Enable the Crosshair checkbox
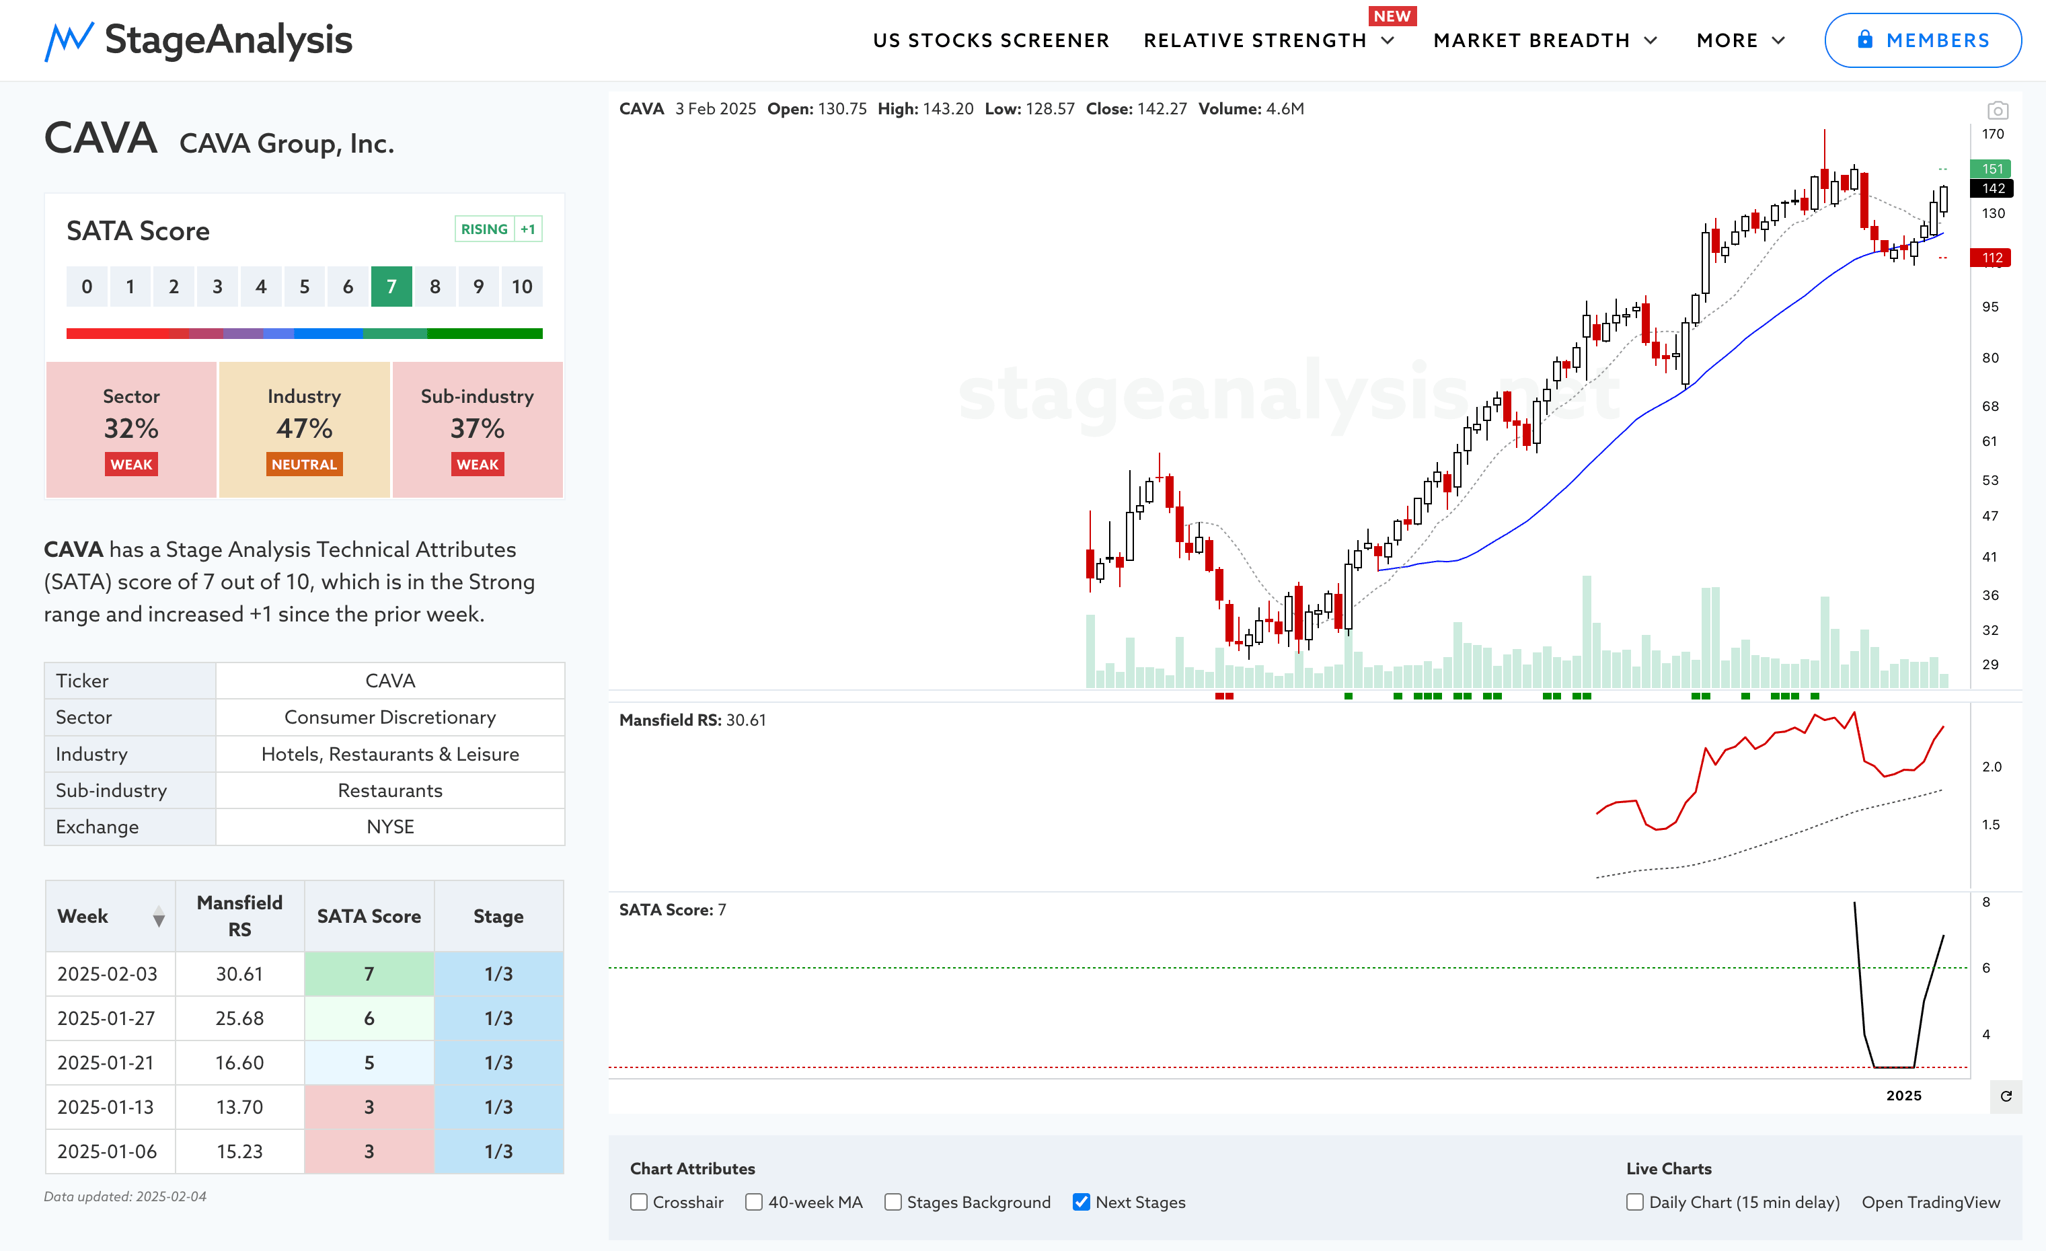The image size is (2046, 1251). pos(638,1202)
